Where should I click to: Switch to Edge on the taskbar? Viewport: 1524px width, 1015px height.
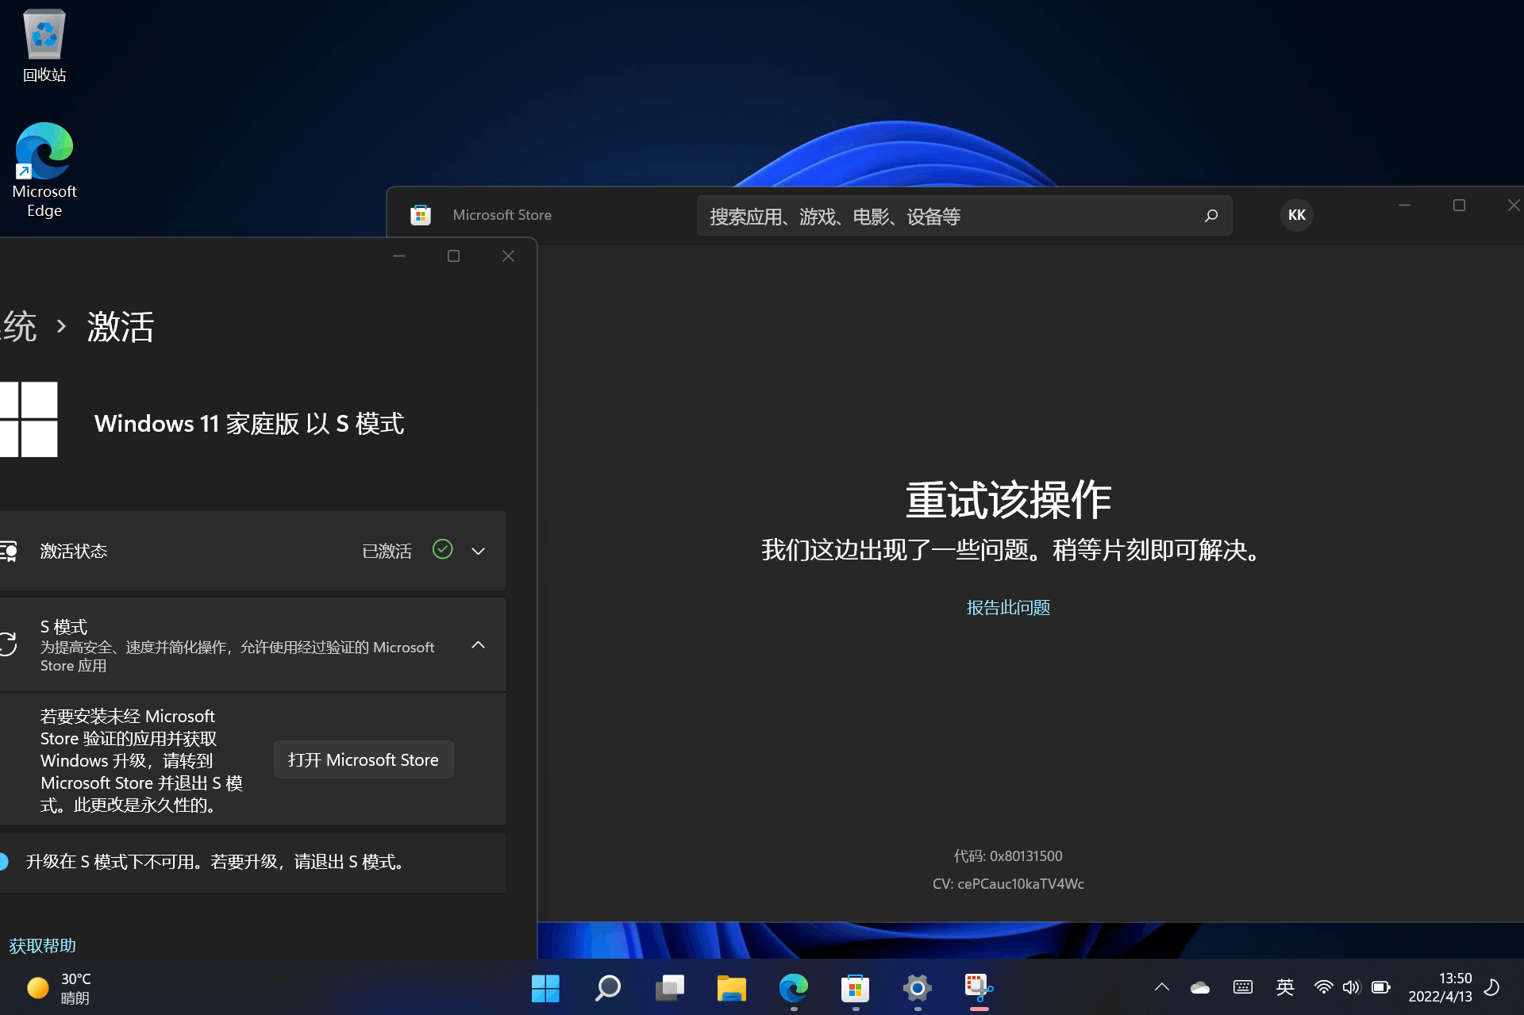point(793,988)
